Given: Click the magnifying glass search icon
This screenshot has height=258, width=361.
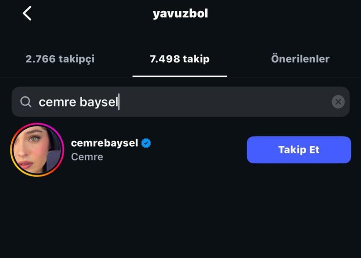Looking at the screenshot, I should (x=25, y=102).
